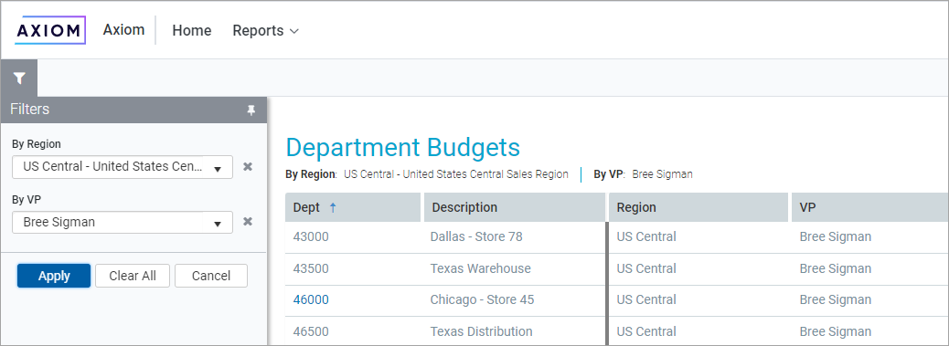The width and height of the screenshot is (949, 346).
Task: Sort by the Dept ascending arrow
Action: coord(332,208)
